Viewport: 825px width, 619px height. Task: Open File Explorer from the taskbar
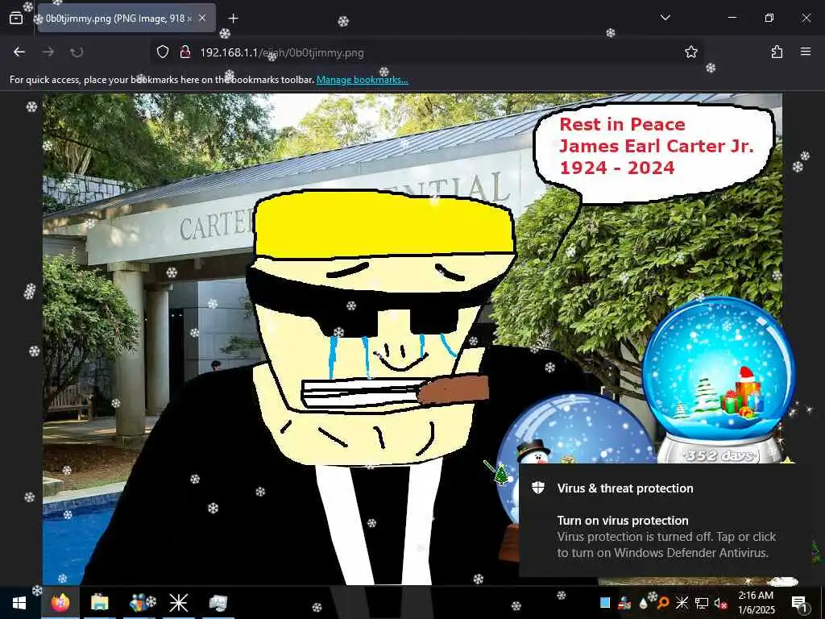[x=99, y=603]
